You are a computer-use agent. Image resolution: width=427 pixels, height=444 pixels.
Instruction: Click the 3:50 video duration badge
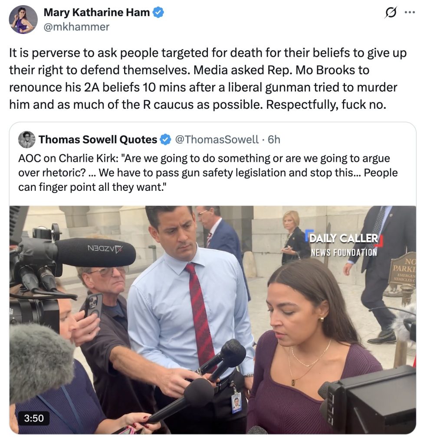coord(34,418)
